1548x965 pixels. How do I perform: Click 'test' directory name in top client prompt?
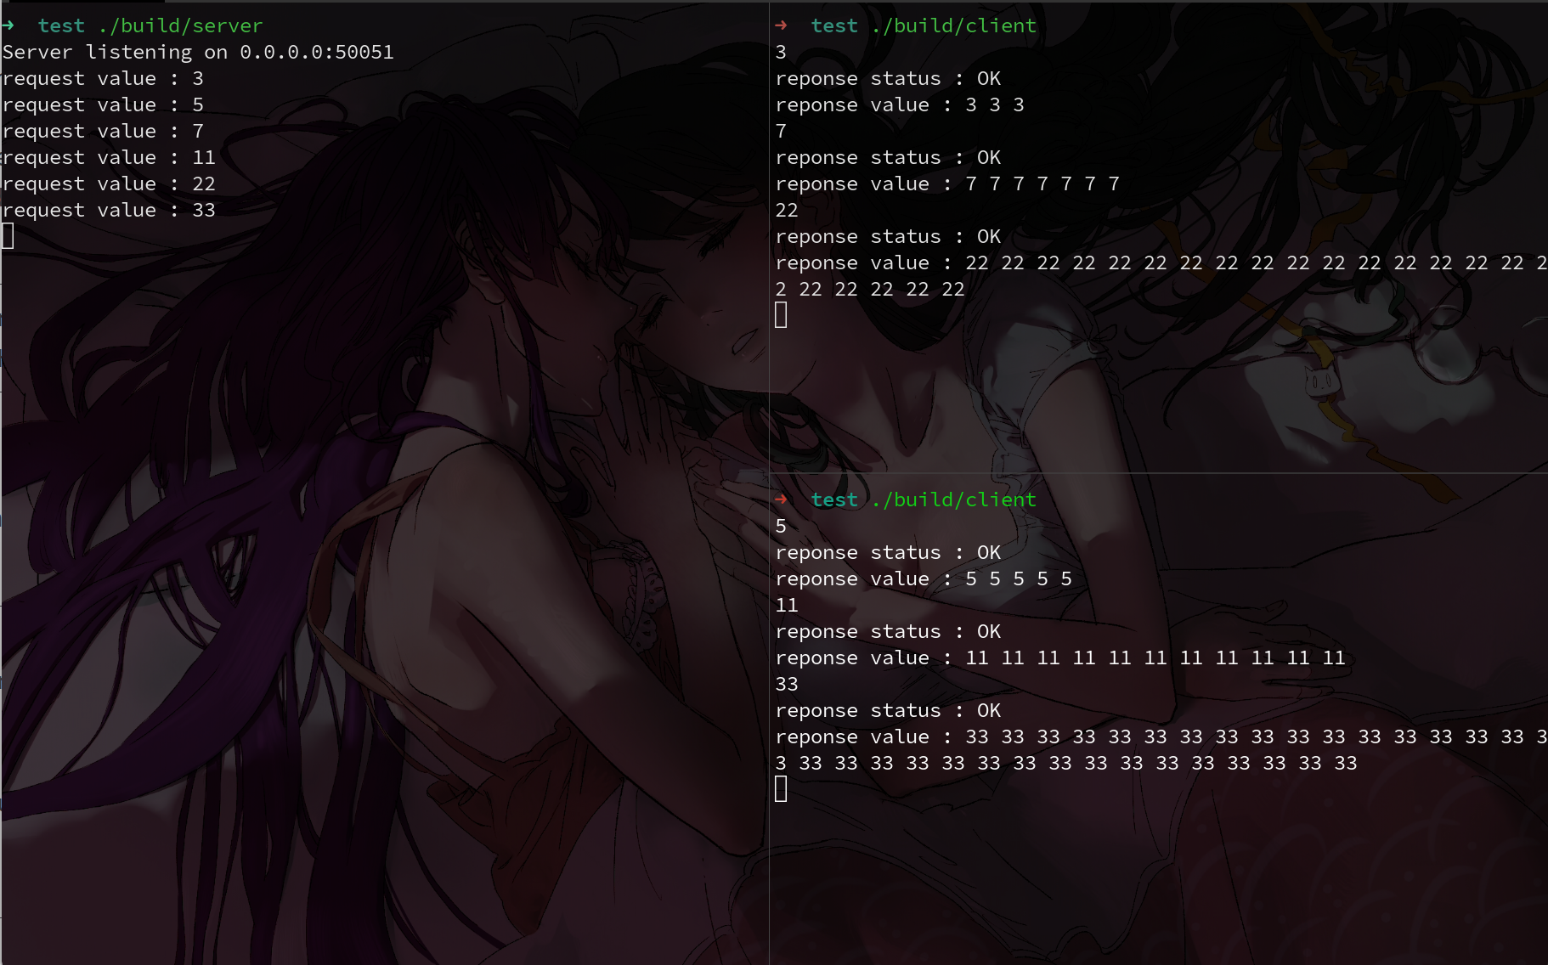coord(834,26)
